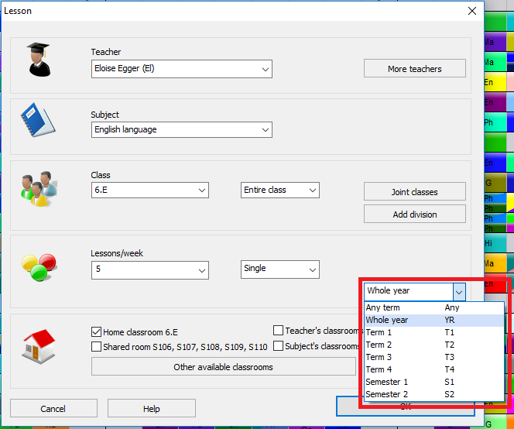This screenshot has height=429, width=514.
Task: Click the blue subject book icon
Action: pyautogui.click(x=39, y=121)
